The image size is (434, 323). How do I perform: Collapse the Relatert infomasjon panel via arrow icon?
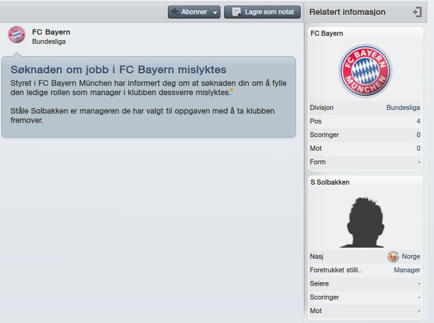tap(417, 12)
